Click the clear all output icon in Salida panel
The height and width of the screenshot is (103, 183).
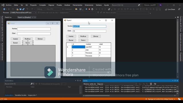point(151,84)
